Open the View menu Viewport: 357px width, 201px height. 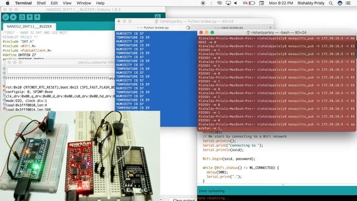click(x=67, y=3)
